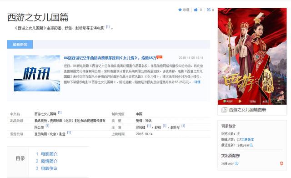The image size is (291, 178).
Task: Click the 目录 contents label
Action: pos(20,158)
